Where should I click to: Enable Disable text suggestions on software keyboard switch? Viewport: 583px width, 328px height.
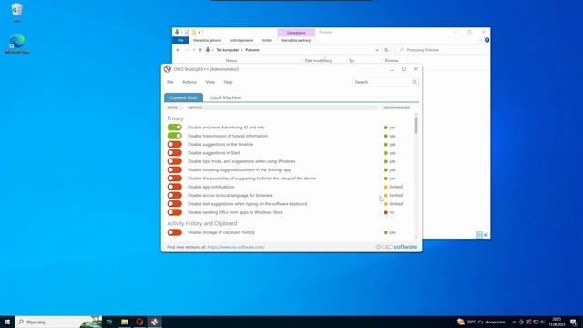174,204
